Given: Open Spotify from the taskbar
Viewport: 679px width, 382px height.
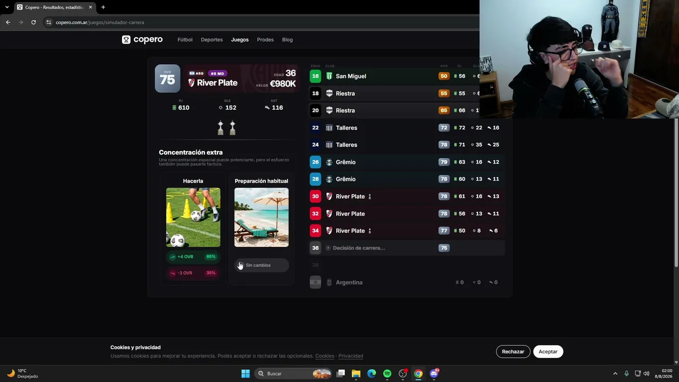Looking at the screenshot, I should point(387,374).
